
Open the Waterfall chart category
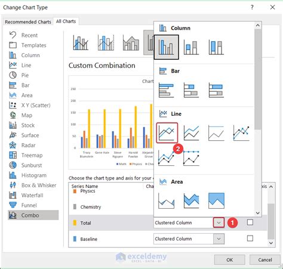point(33,195)
